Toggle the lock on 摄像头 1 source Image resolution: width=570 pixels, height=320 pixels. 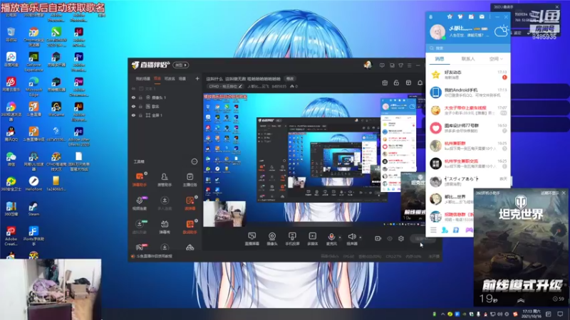click(140, 97)
